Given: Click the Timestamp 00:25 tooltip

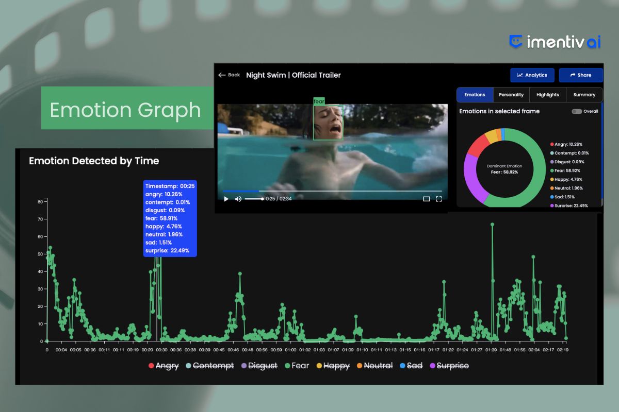Looking at the screenshot, I should pyautogui.click(x=170, y=218).
